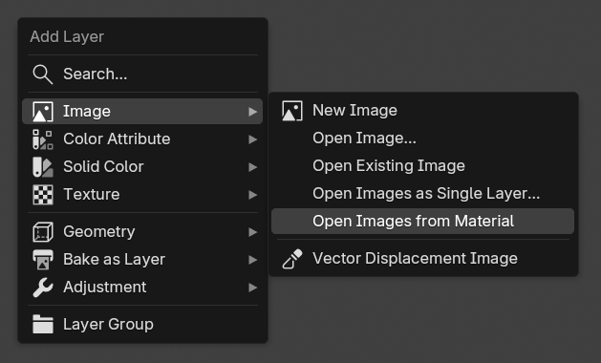Select the Bake as Layer entry
The image size is (601, 363).
(x=142, y=259)
